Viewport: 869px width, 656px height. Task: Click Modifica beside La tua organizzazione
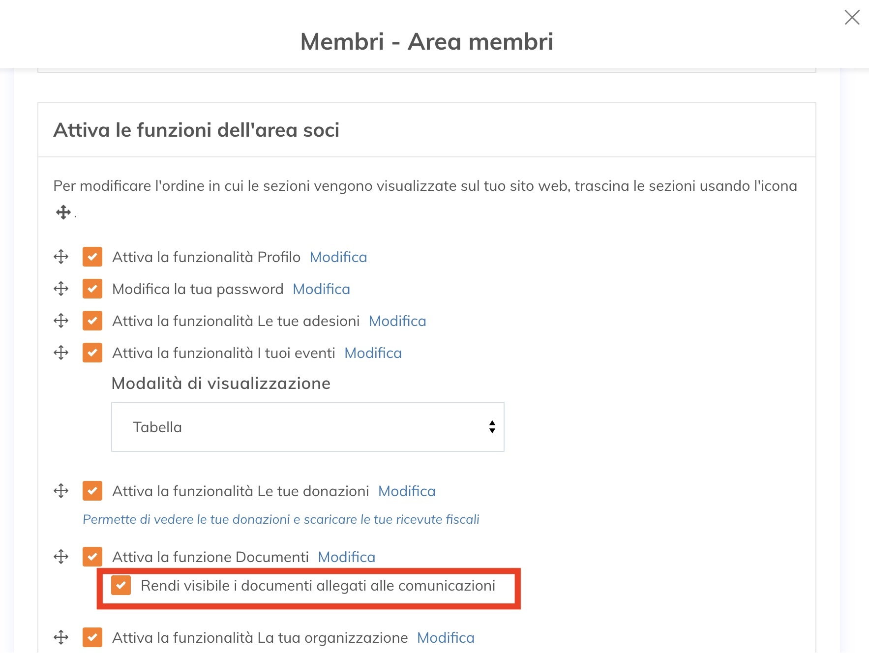pos(446,638)
